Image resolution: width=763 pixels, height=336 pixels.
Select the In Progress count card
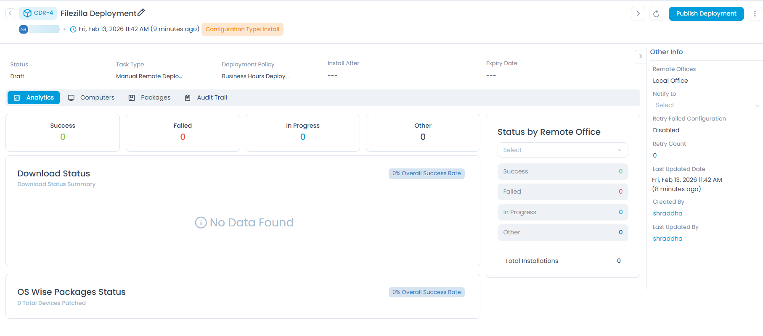303,133
